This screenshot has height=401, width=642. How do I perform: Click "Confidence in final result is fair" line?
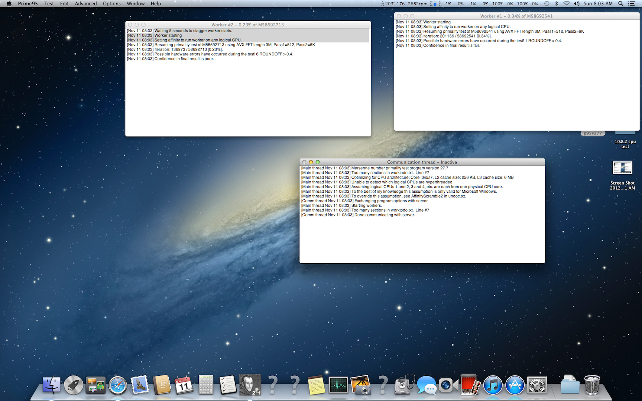(x=438, y=46)
